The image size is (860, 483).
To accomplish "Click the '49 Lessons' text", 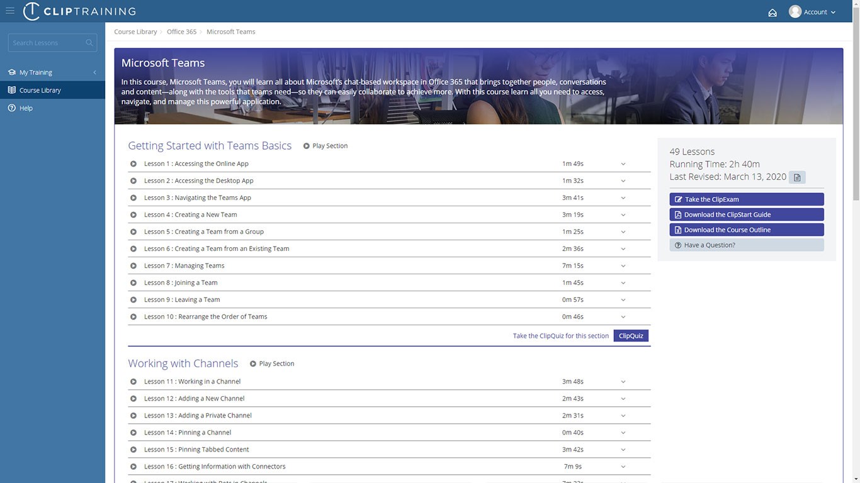I will click(x=692, y=152).
